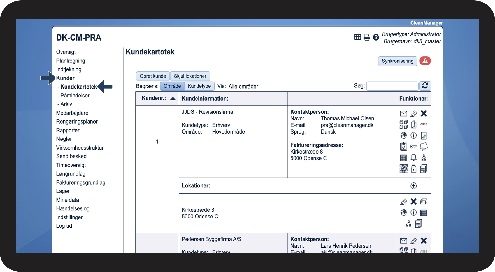Click the red warning triangle beside Synkronisering
Image resolution: width=495 pixels, height=272 pixels.
click(x=425, y=61)
